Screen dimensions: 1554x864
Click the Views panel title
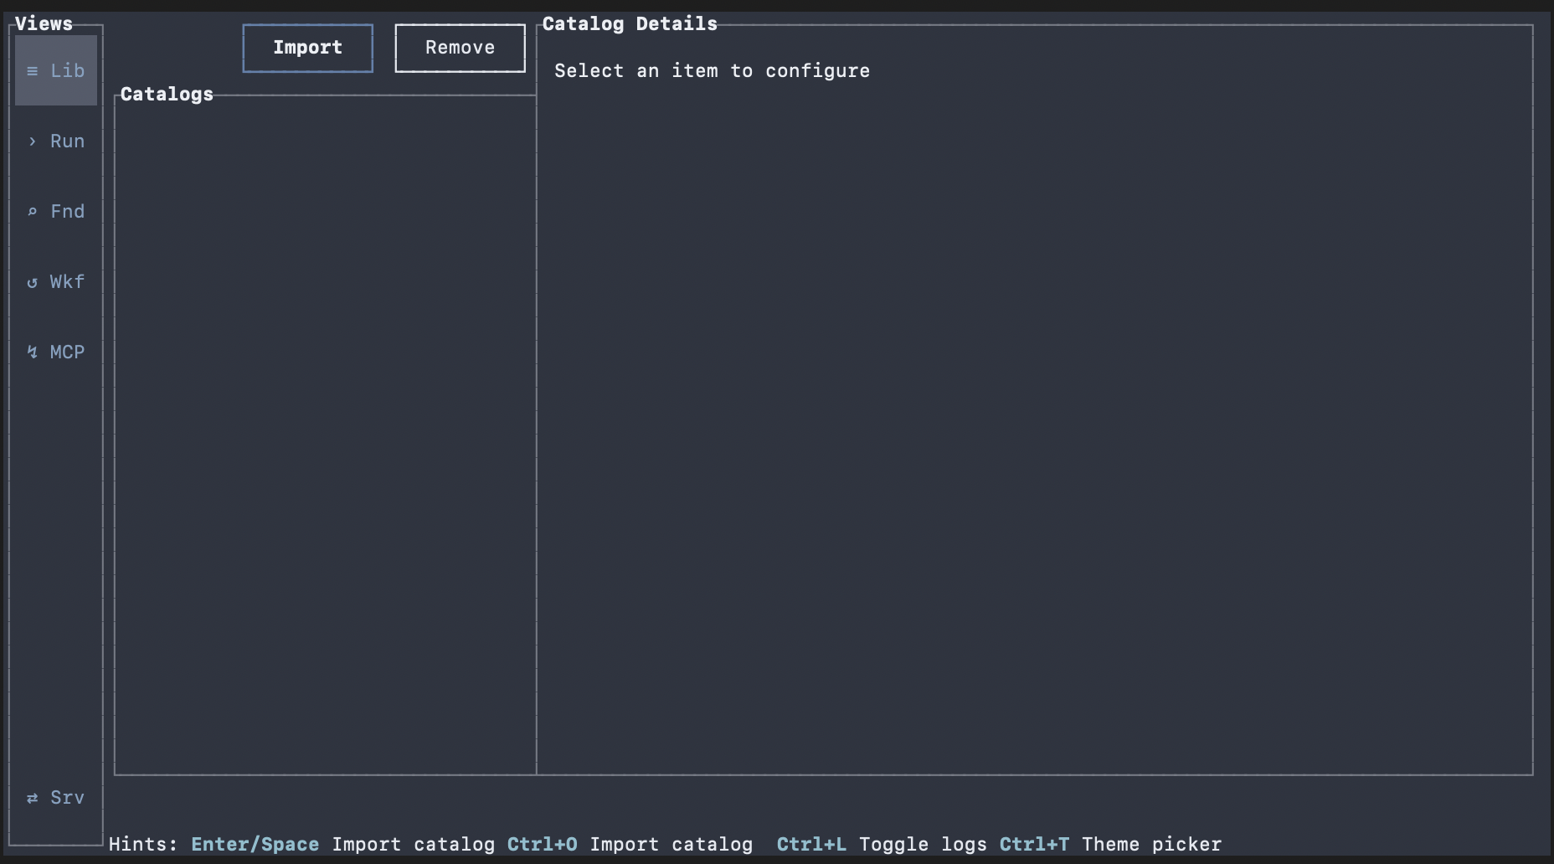(44, 23)
